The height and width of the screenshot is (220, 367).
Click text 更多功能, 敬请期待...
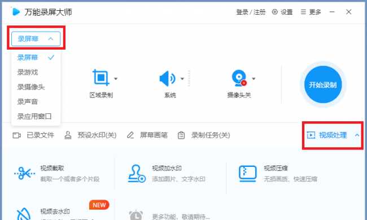[x=181, y=217]
